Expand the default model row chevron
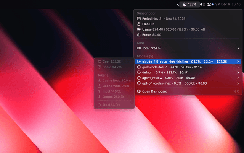The height and width of the screenshot is (153, 244). tap(238, 72)
